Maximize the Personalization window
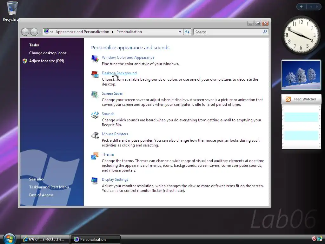The image size is (325, 244). coord(258,24)
